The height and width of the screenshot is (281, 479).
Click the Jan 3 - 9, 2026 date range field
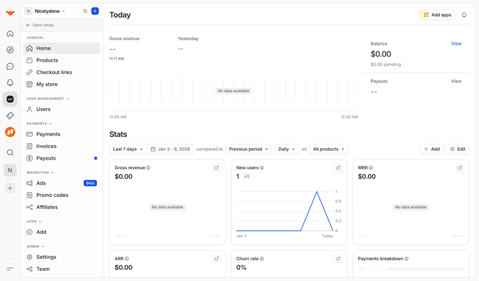point(170,149)
